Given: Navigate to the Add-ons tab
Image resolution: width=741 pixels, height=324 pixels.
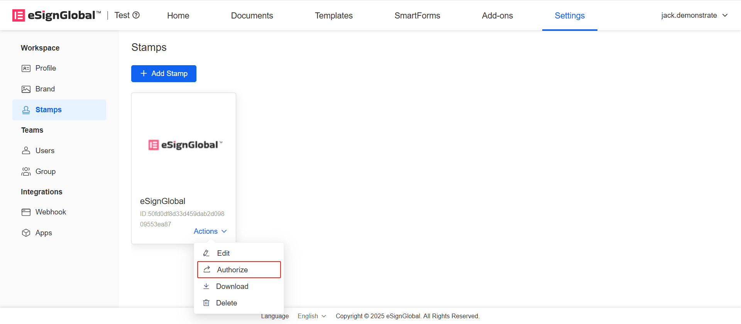Looking at the screenshot, I should pos(497,15).
